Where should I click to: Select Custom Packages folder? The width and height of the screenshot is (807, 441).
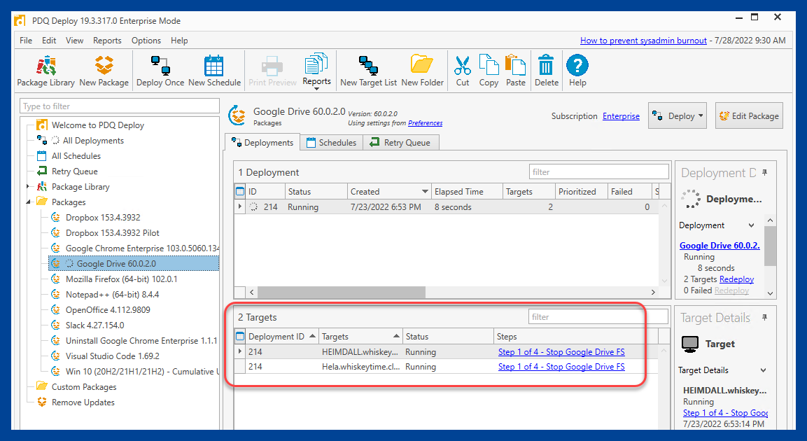84,387
